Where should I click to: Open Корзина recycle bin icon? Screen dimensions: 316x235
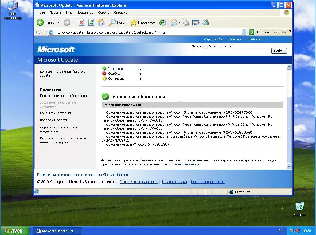(300, 209)
